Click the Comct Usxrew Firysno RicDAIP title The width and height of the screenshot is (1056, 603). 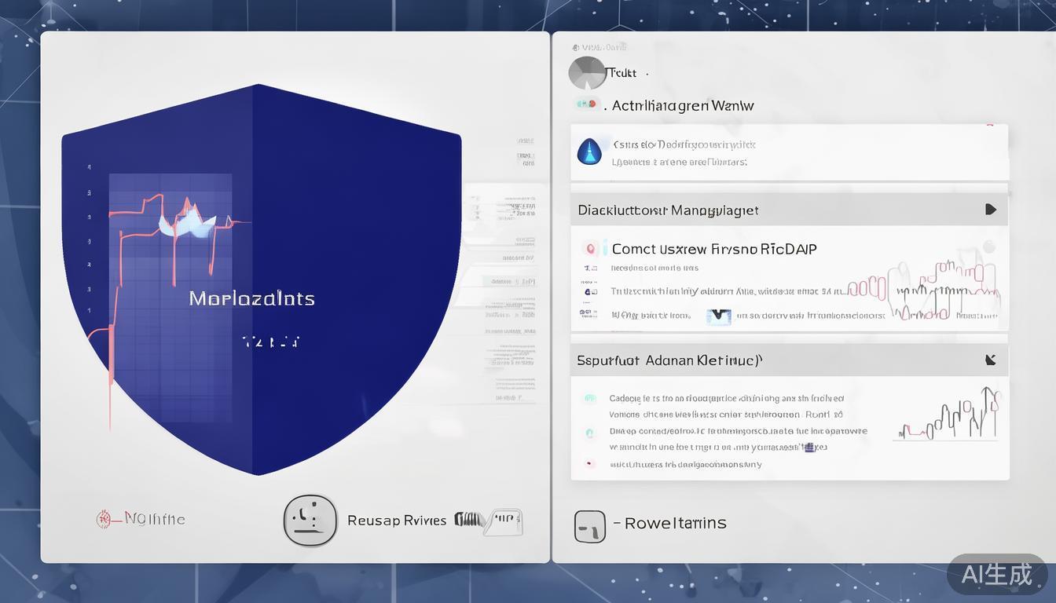point(713,249)
